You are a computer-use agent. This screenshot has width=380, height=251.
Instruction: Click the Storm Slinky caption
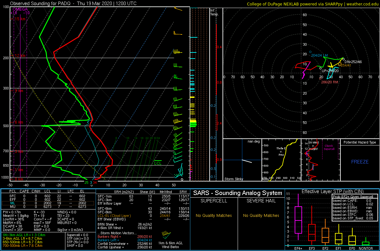pos(234,179)
